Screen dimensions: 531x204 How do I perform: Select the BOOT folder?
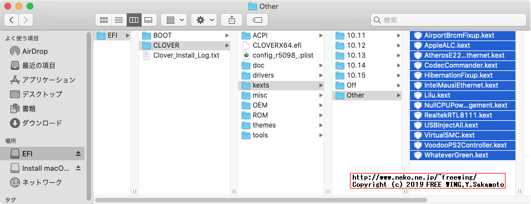click(184, 35)
